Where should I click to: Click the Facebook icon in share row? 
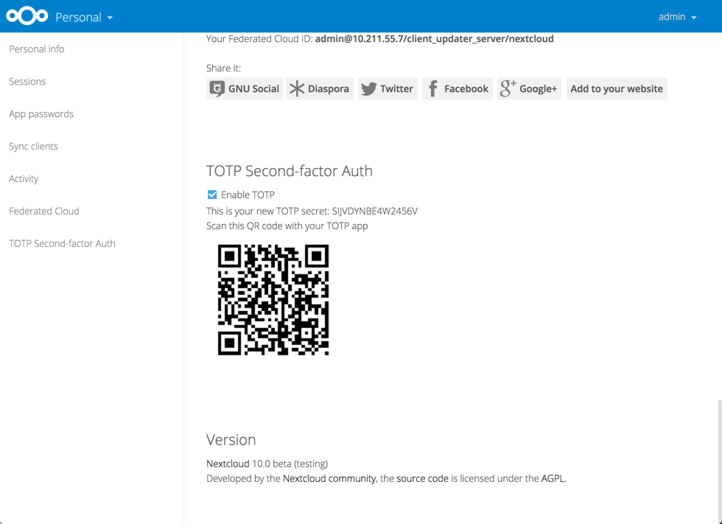(434, 88)
